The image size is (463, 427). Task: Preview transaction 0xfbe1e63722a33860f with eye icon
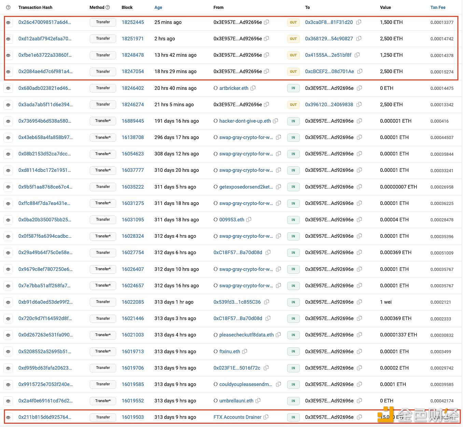coord(8,55)
